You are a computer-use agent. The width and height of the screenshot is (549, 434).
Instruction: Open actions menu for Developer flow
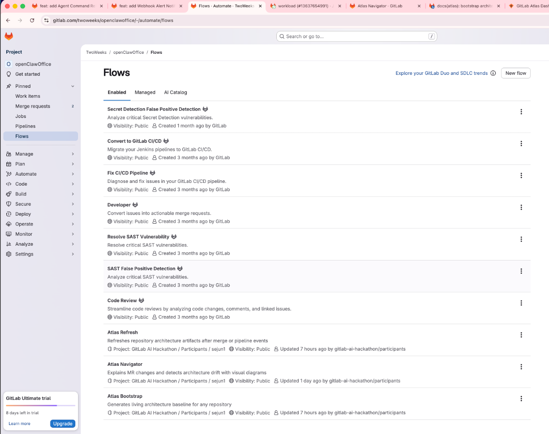tap(521, 207)
